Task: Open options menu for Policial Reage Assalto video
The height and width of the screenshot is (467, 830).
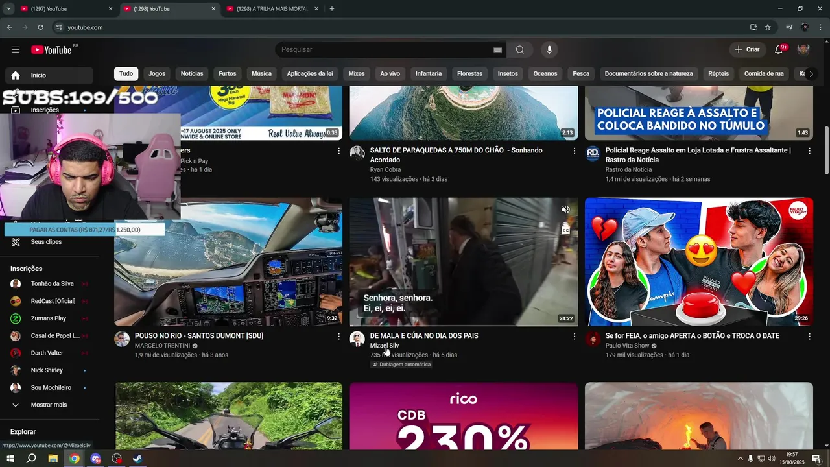Action: coord(809,151)
